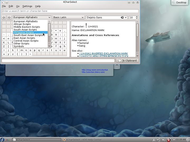190x142 pixels.
Task: Open the ubuntuk.tistory.com link
Action: pyautogui.click(x=93, y=72)
